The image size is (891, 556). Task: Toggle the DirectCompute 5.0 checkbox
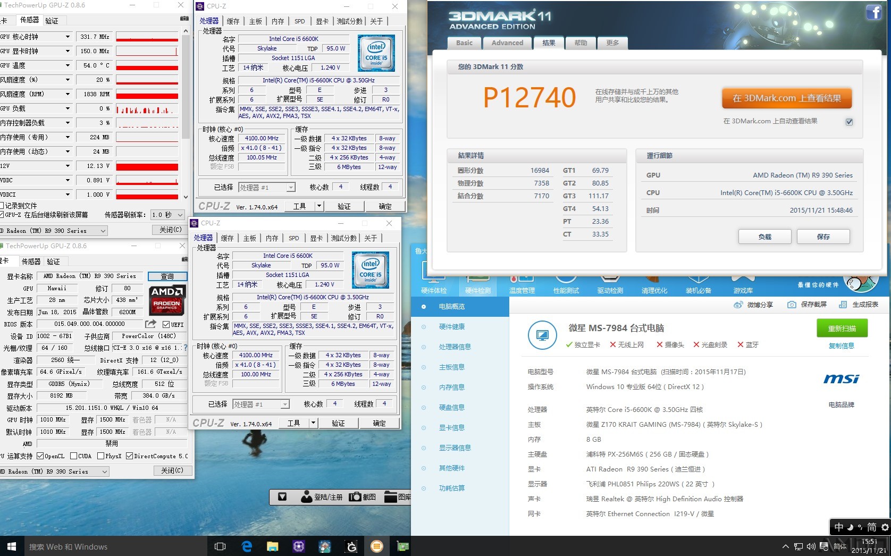[129, 456]
